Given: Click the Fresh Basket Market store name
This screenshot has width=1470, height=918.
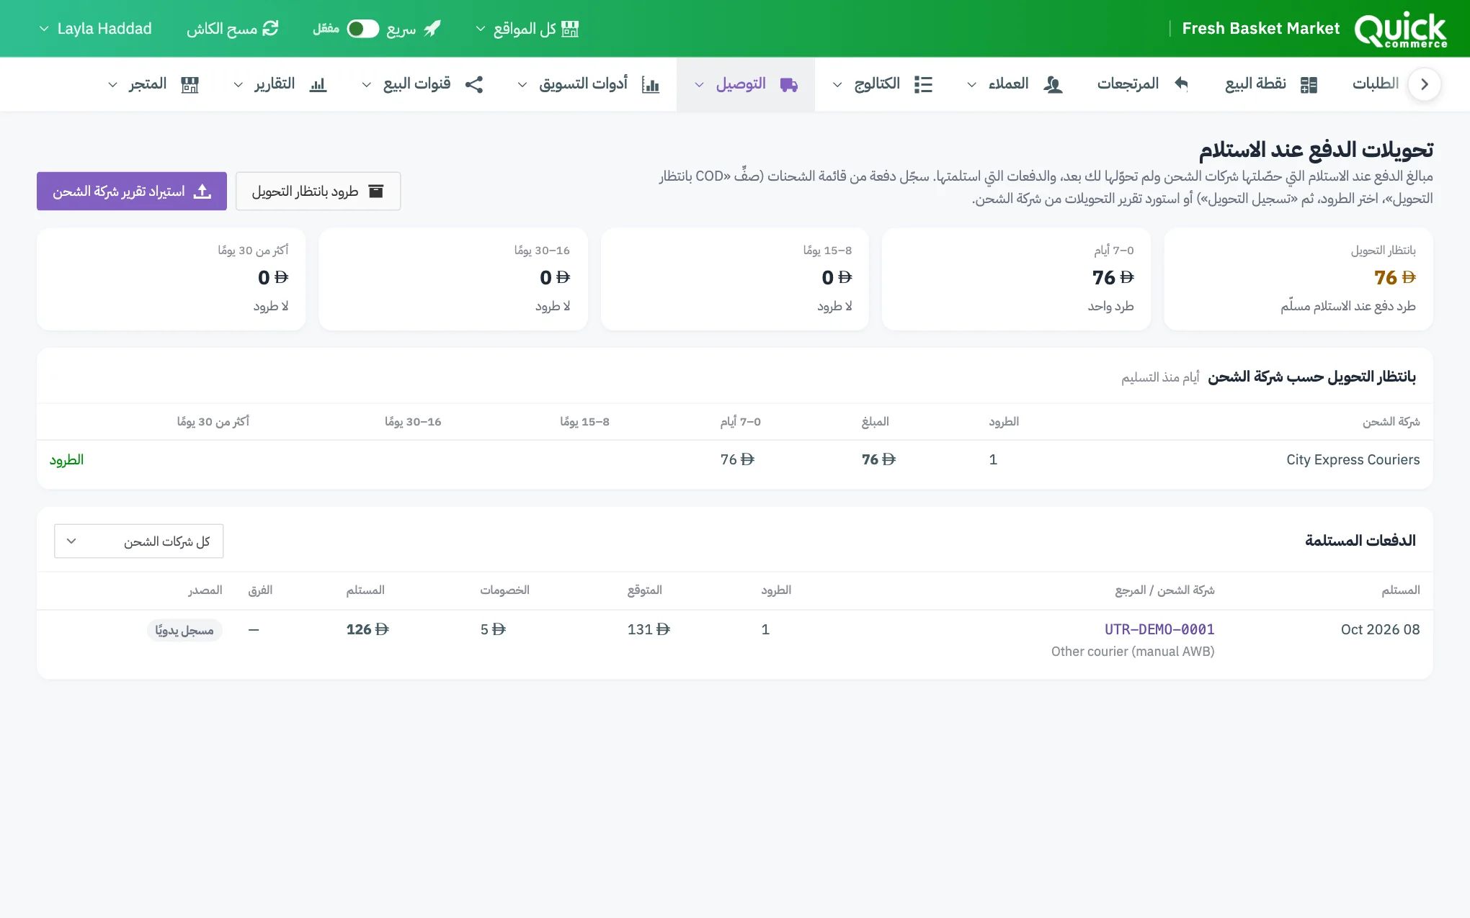Looking at the screenshot, I should pyautogui.click(x=1260, y=29).
